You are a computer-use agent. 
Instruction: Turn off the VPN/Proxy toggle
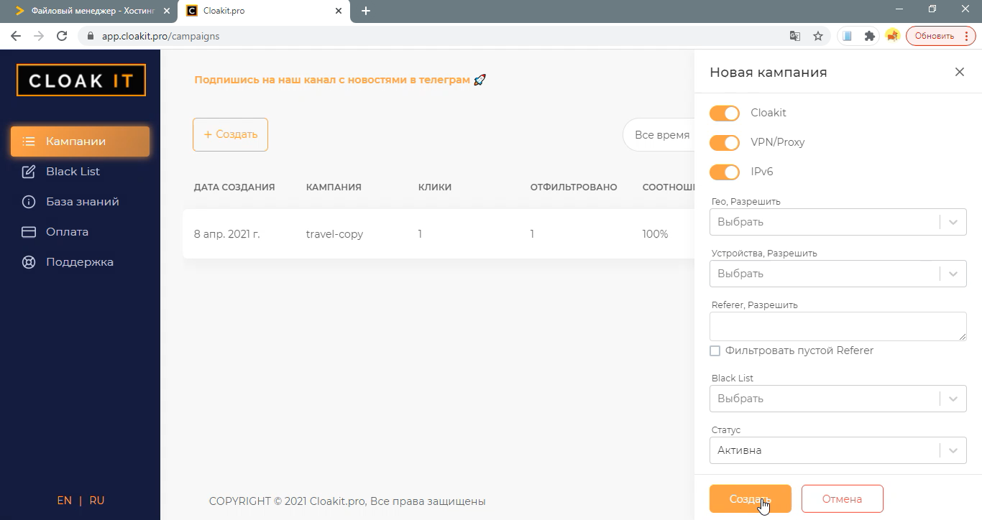point(725,142)
